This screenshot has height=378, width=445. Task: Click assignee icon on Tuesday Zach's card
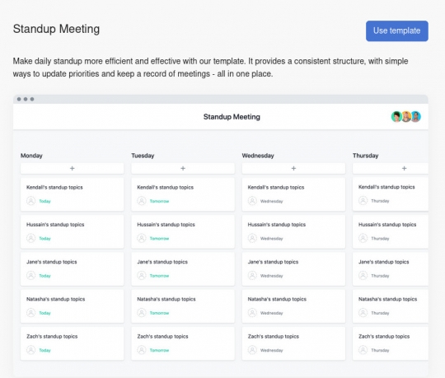(142, 350)
